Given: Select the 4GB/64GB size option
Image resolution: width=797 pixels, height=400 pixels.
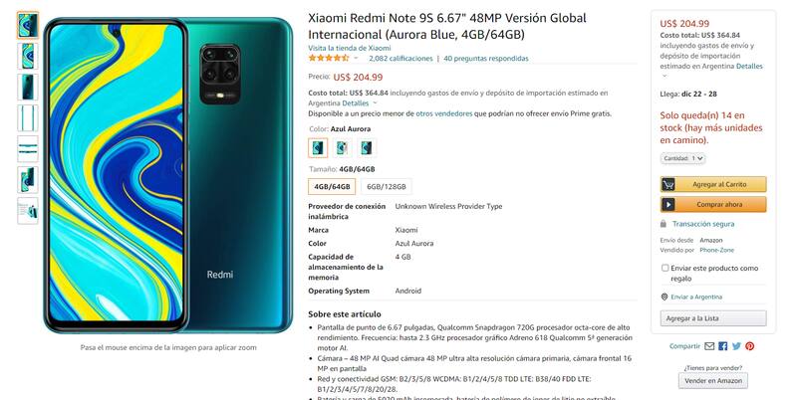Looking at the screenshot, I should pyautogui.click(x=332, y=187).
